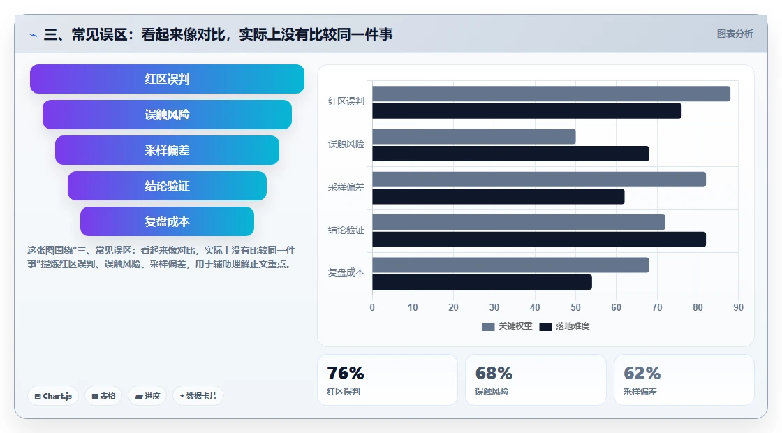The image size is (782, 433).
Task: Click the 表格 tag chip
Action: pyautogui.click(x=103, y=396)
